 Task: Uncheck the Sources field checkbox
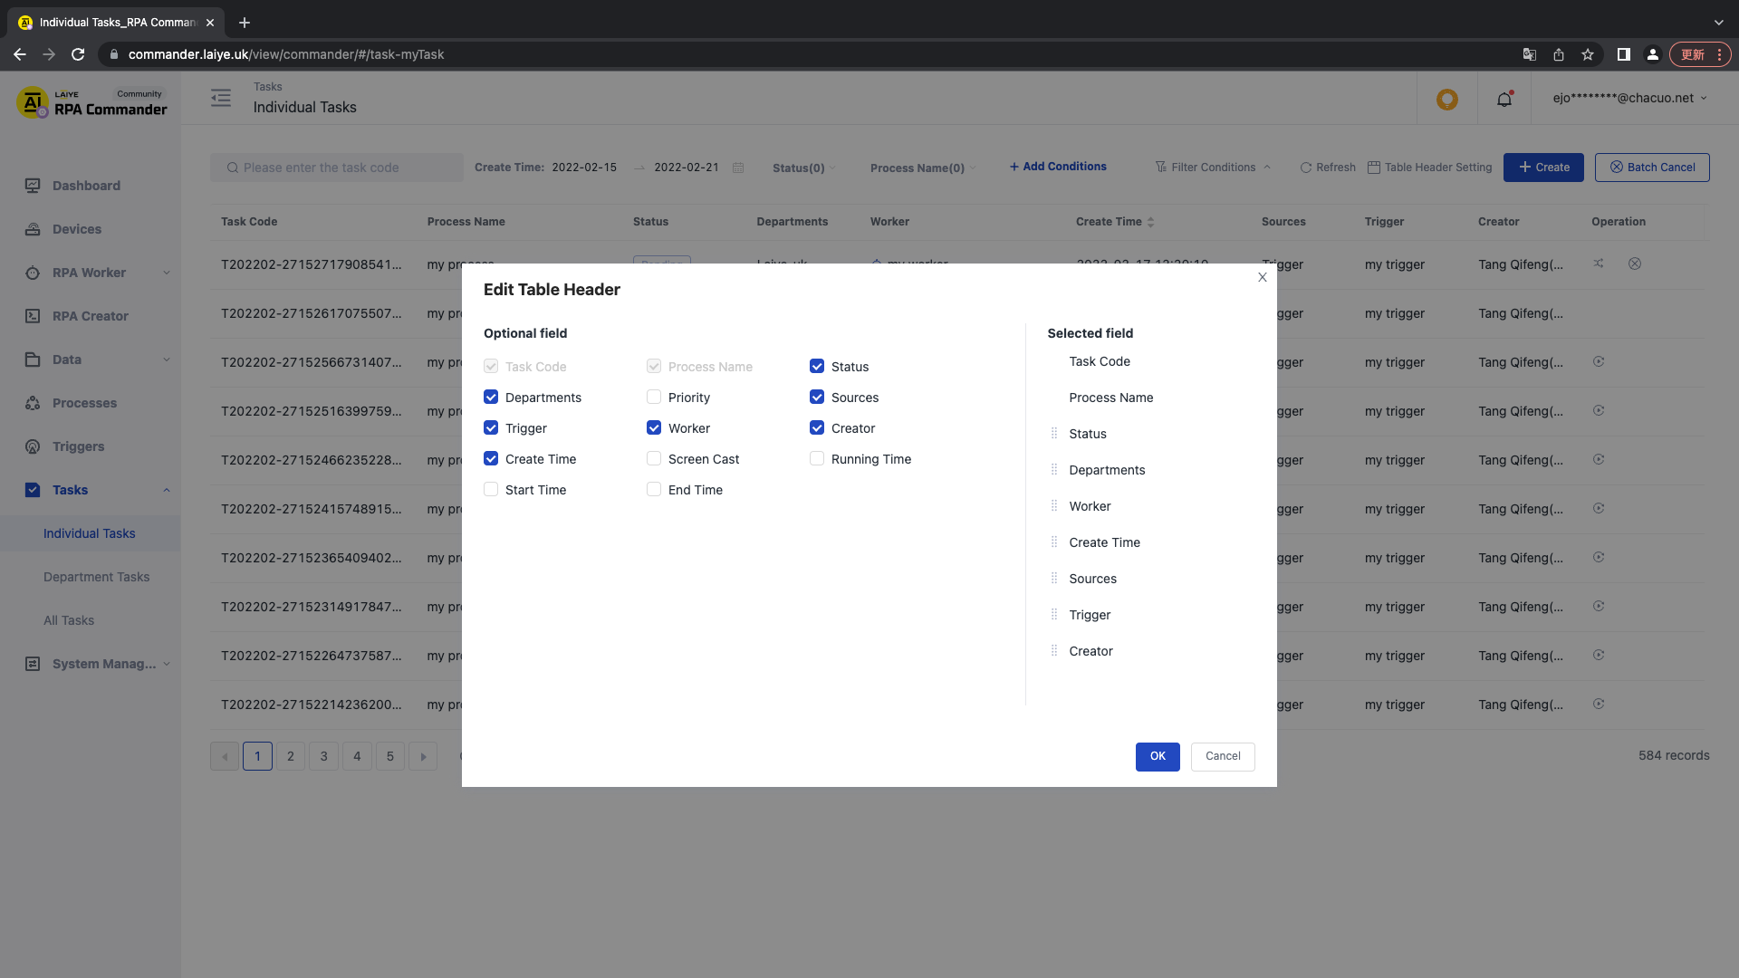point(817,397)
